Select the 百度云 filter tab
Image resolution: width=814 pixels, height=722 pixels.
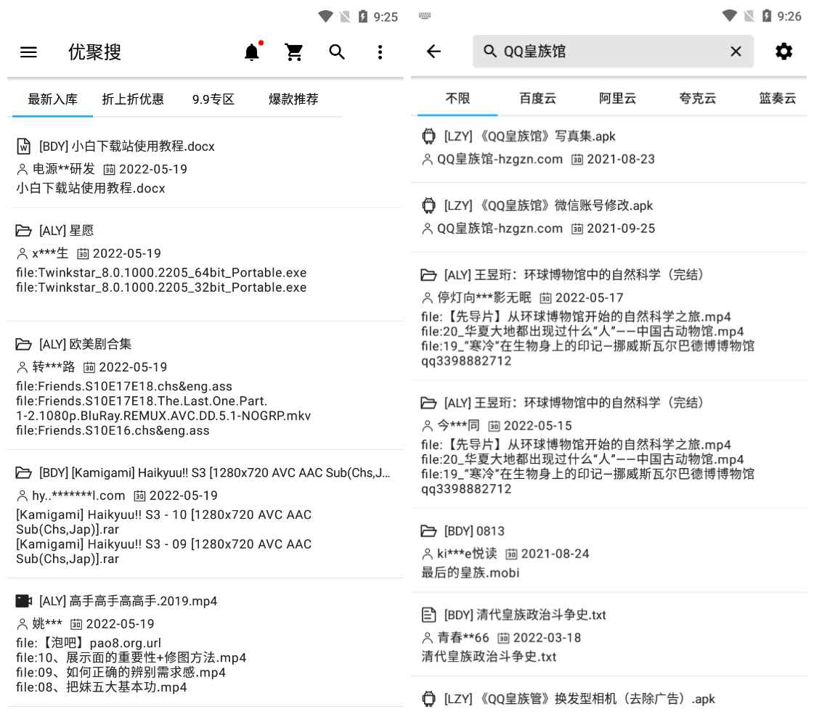[x=537, y=97]
